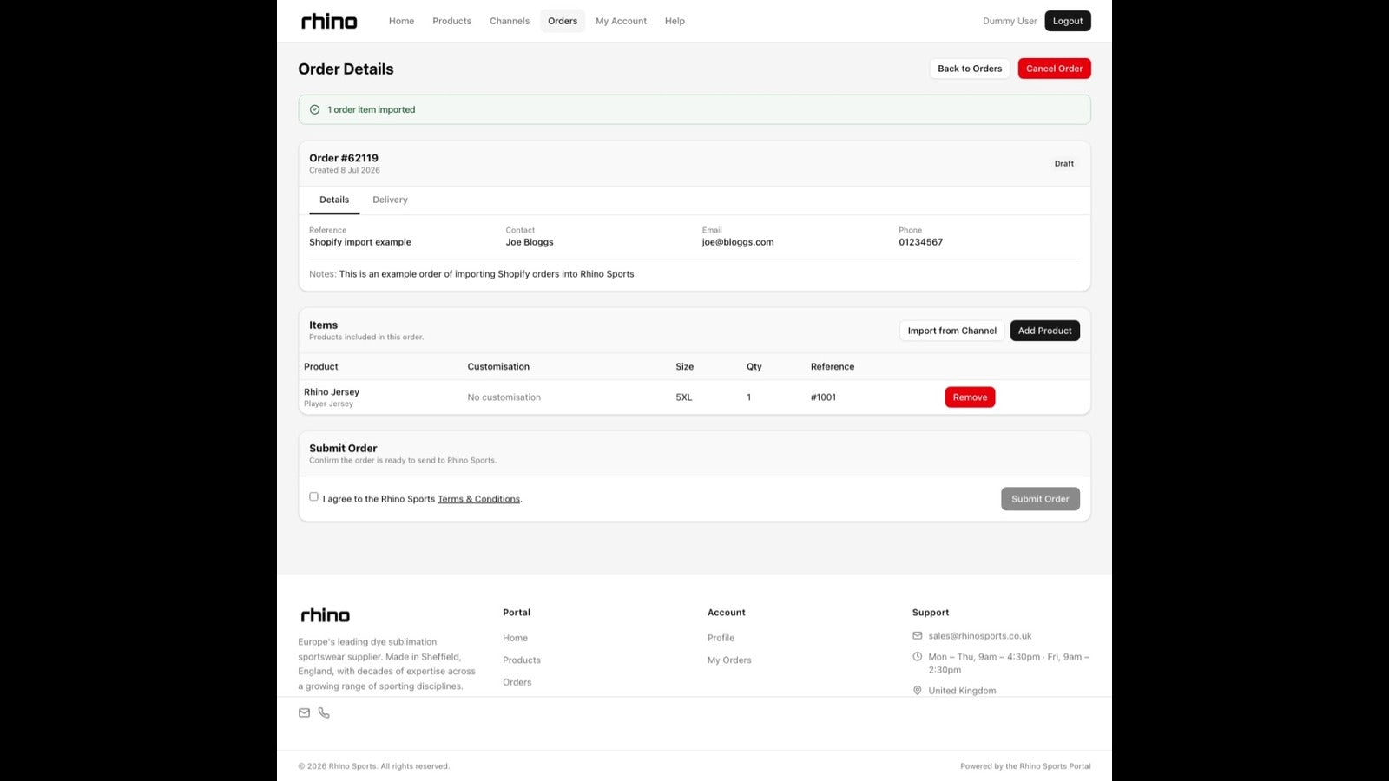Screen dimensions: 1389x781
Task: Open the Help menu item
Action: click(x=675, y=21)
